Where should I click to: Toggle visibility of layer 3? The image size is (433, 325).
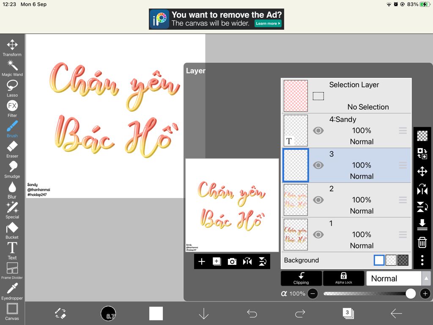pos(318,165)
